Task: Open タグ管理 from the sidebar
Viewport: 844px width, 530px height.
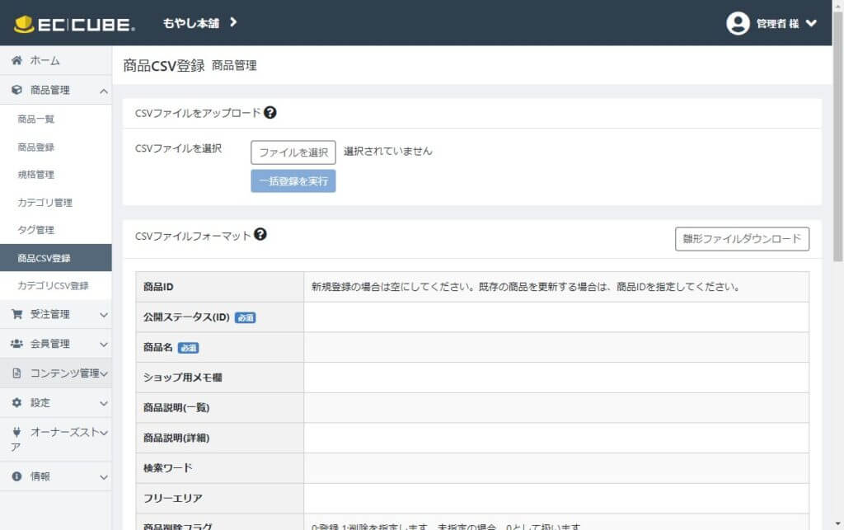Action: tap(36, 230)
